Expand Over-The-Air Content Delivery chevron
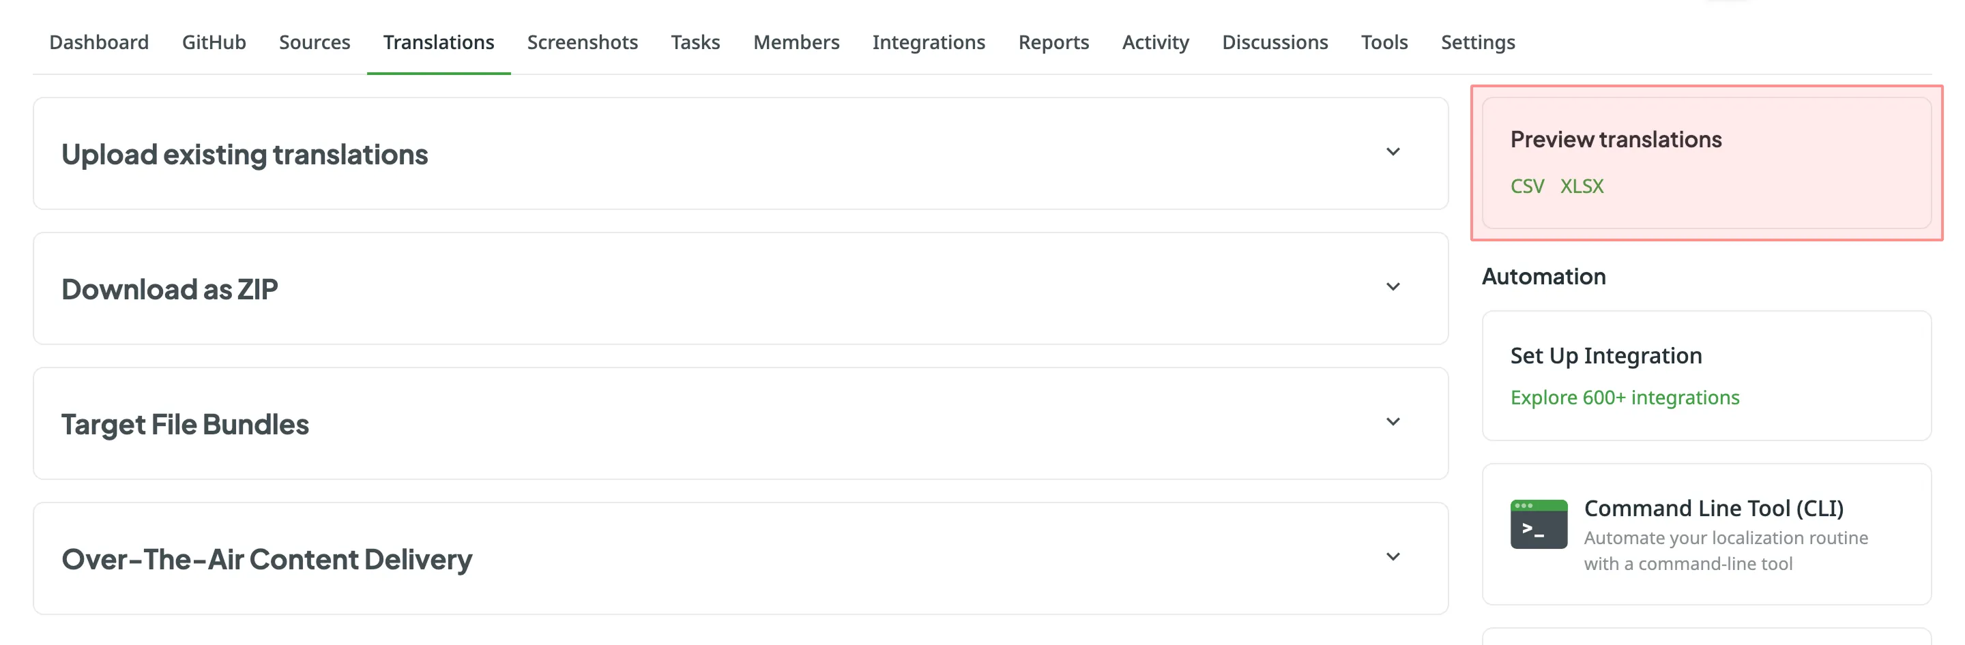This screenshot has width=1965, height=645. [x=1392, y=557]
